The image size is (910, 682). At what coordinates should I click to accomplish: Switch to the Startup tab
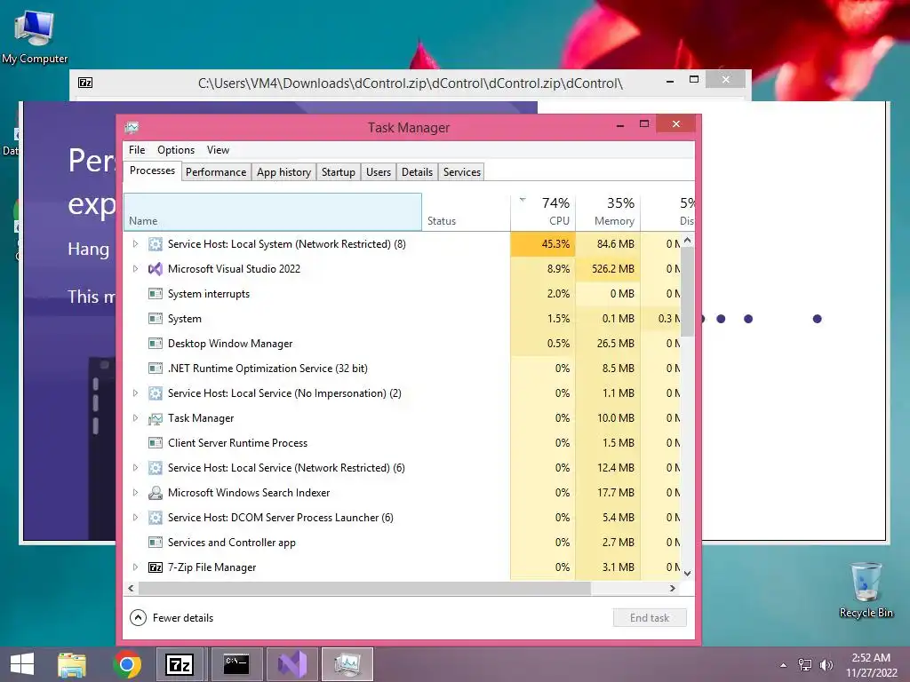click(x=339, y=172)
